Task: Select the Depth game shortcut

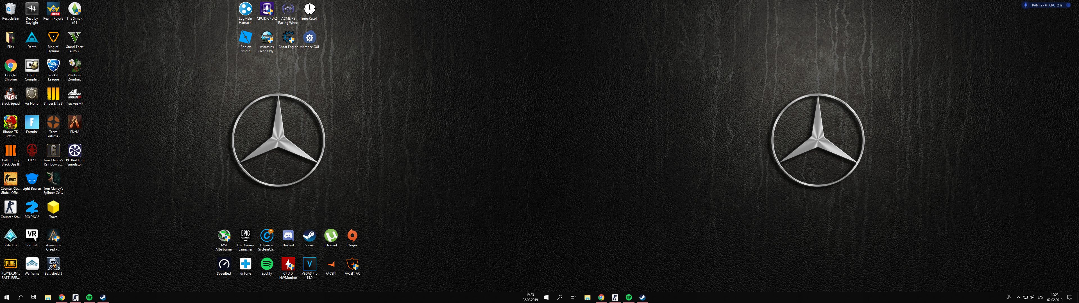Action: [32, 40]
